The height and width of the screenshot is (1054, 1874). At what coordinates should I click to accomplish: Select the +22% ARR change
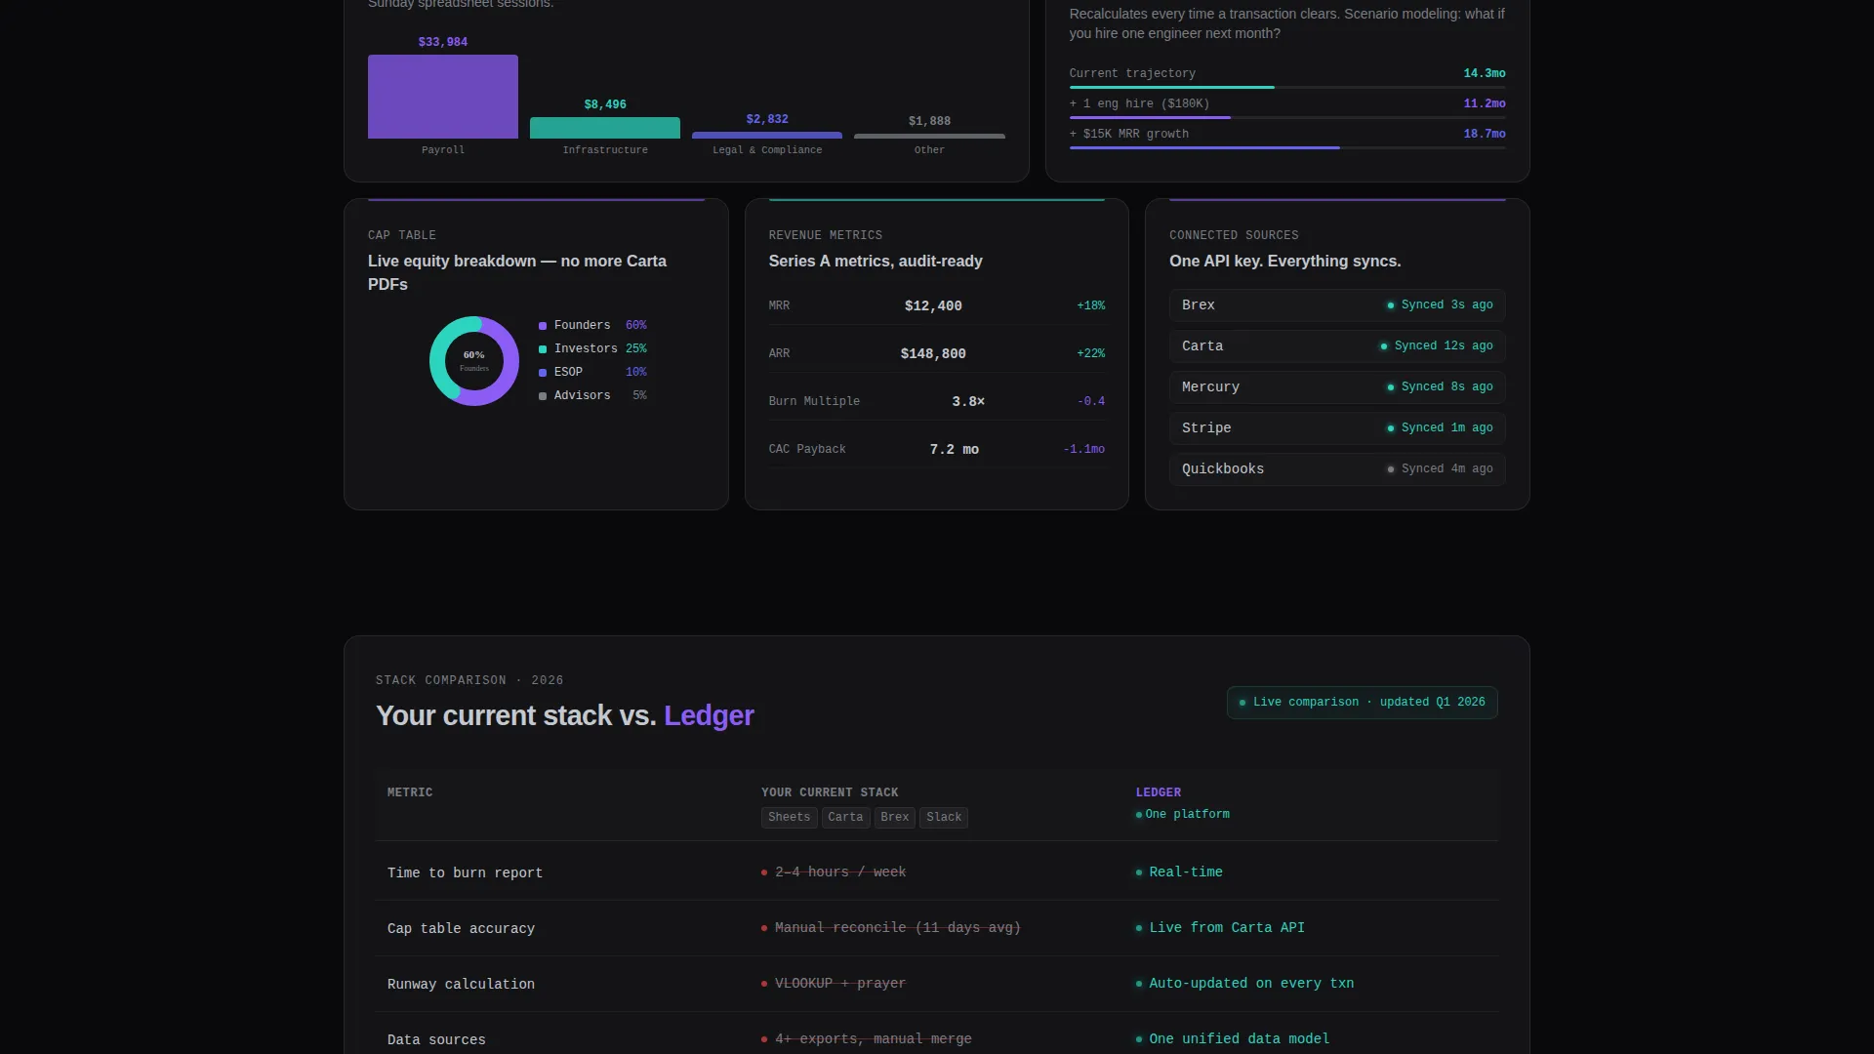coord(1090,353)
